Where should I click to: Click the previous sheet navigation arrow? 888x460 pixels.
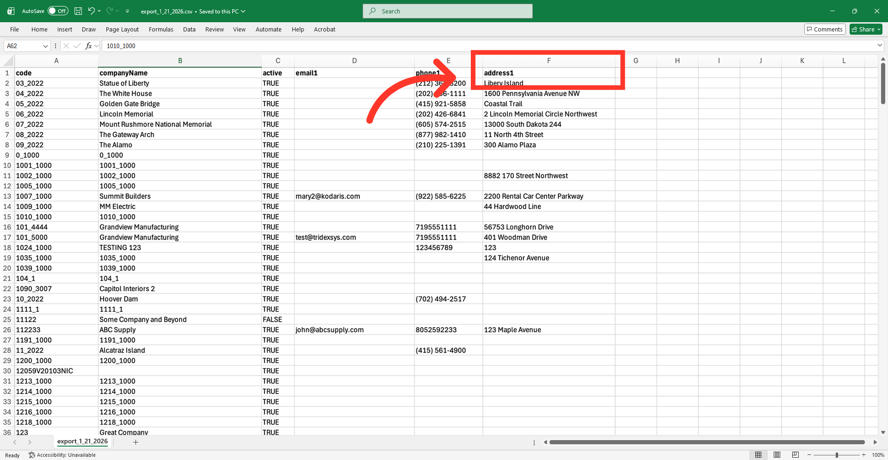tap(15, 442)
